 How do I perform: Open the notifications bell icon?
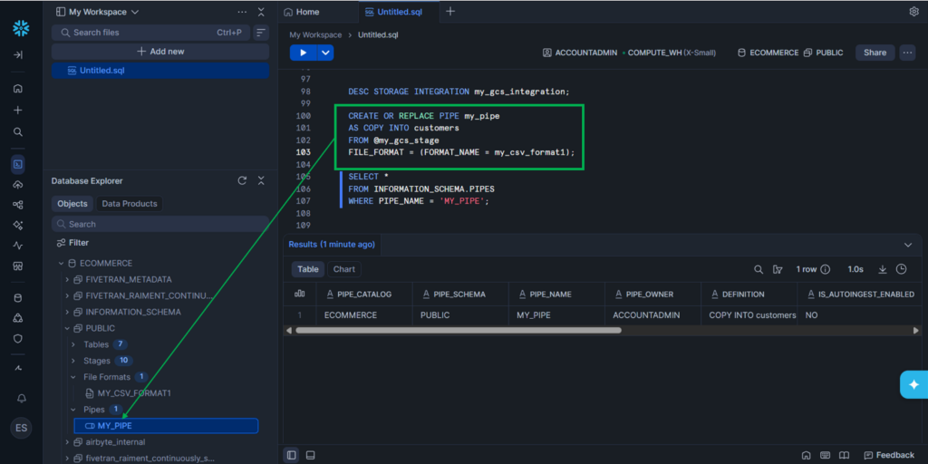(22, 398)
